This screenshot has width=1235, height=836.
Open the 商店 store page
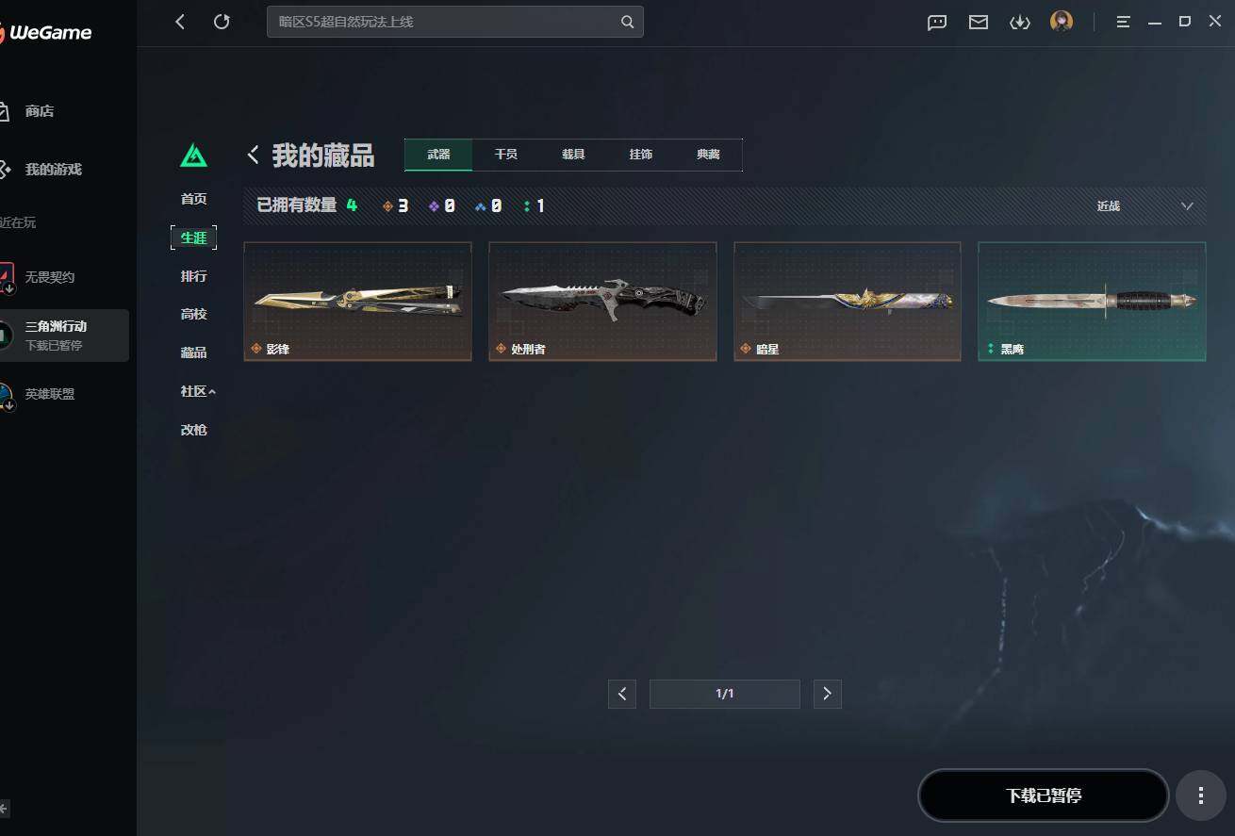click(40, 111)
